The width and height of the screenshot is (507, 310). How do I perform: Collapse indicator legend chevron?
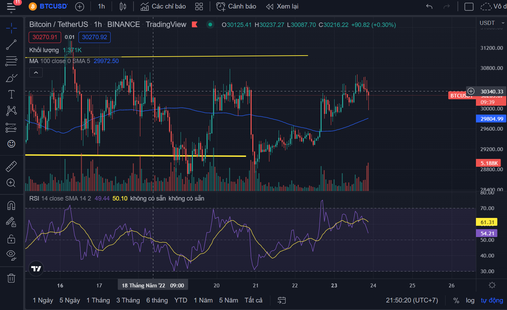[36, 72]
